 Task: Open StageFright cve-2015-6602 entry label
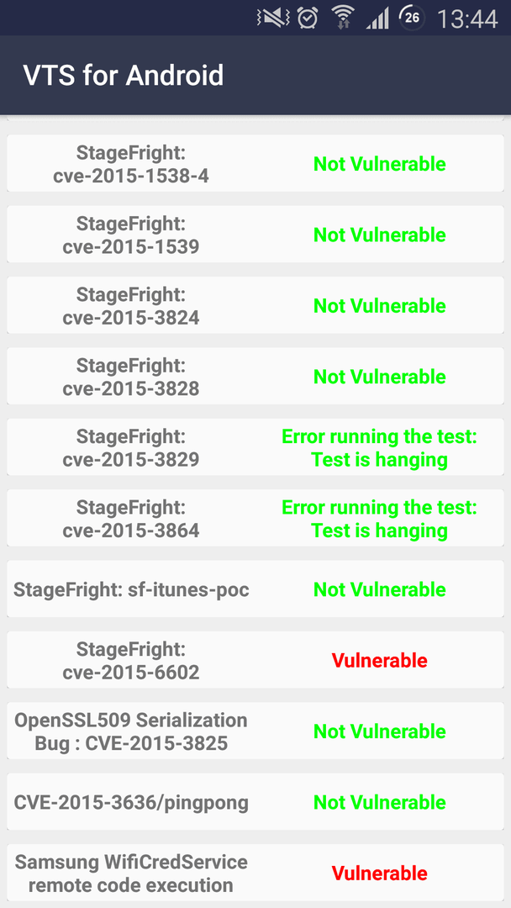pos(131,660)
